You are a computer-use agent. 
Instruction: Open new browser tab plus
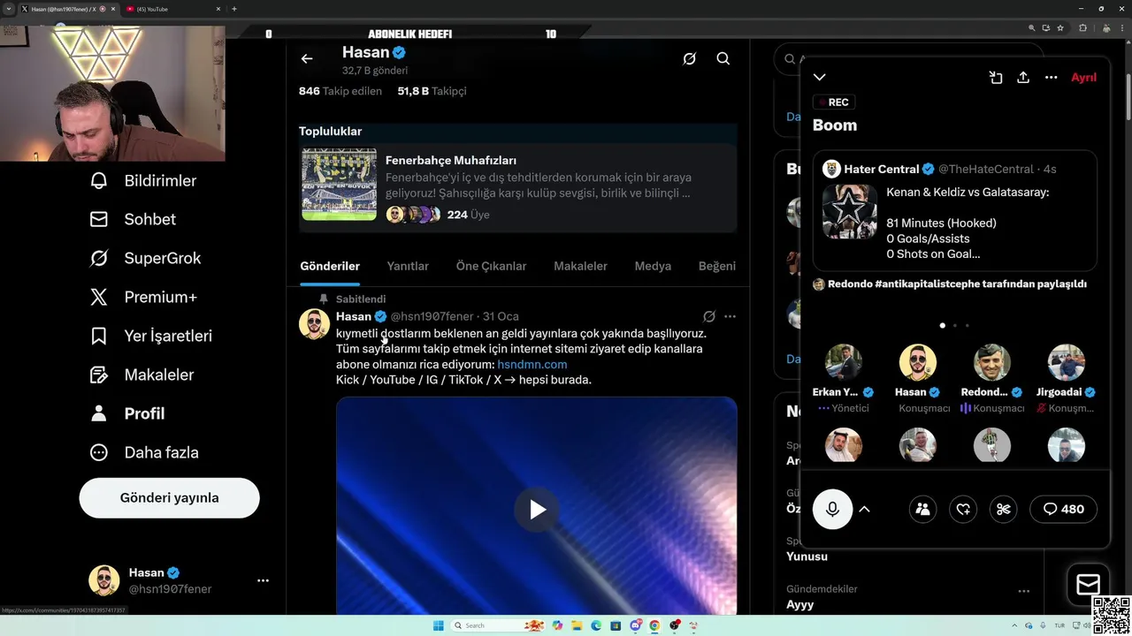point(233,9)
